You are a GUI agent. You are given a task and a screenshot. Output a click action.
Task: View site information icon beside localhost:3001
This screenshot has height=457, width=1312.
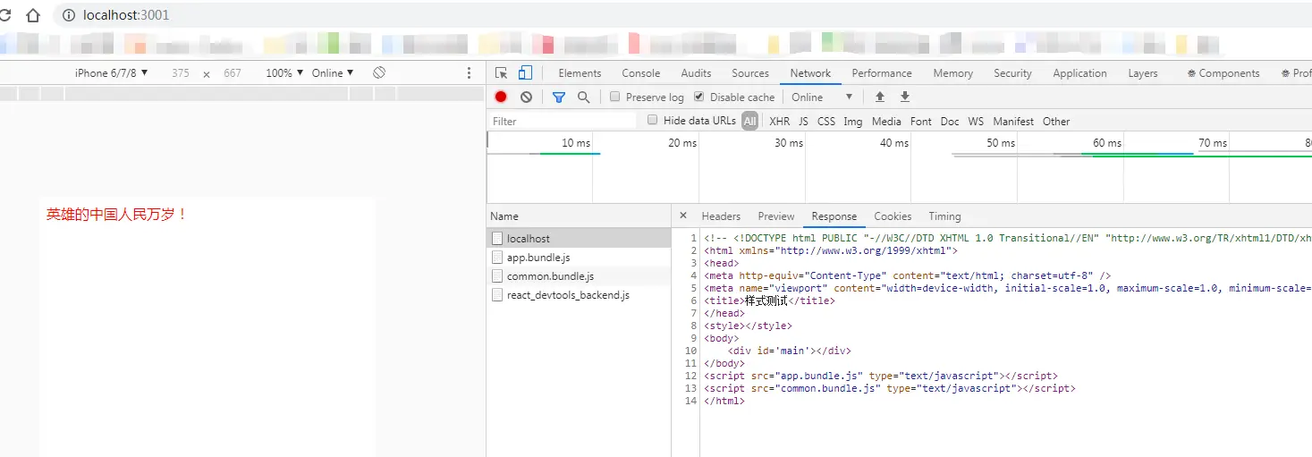pos(69,15)
